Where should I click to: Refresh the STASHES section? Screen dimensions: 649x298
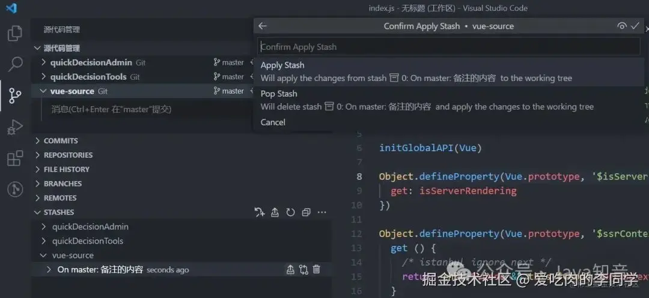pos(291,212)
